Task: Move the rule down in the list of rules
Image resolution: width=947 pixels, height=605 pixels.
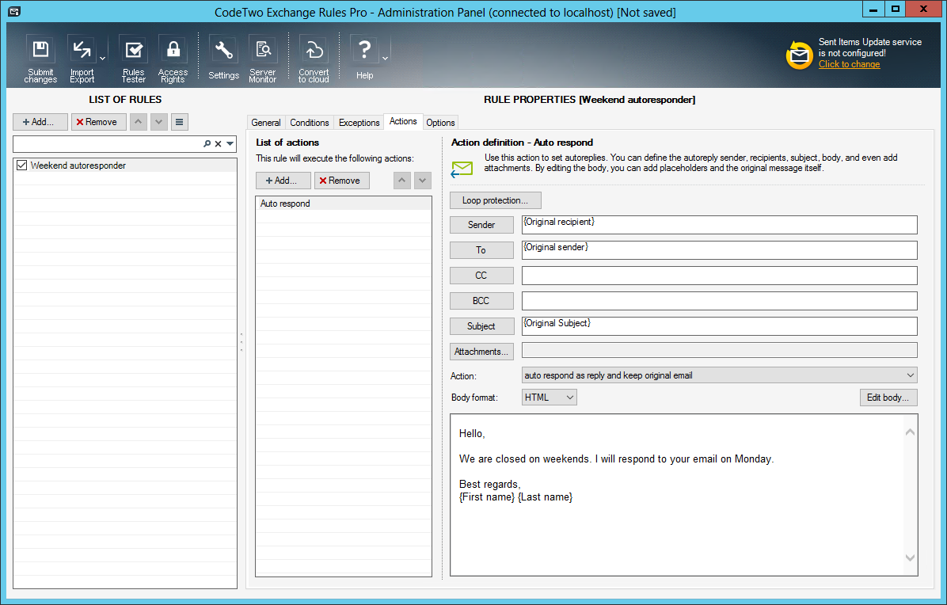Action: click(159, 122)
